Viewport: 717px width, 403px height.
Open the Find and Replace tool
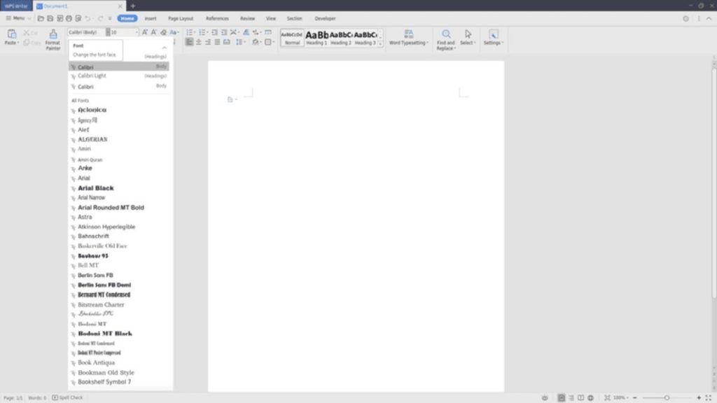[446, 37]
